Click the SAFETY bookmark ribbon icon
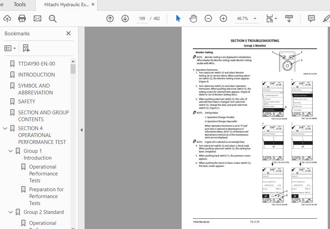This screenshot has height=229, width=330. [12, 101]
